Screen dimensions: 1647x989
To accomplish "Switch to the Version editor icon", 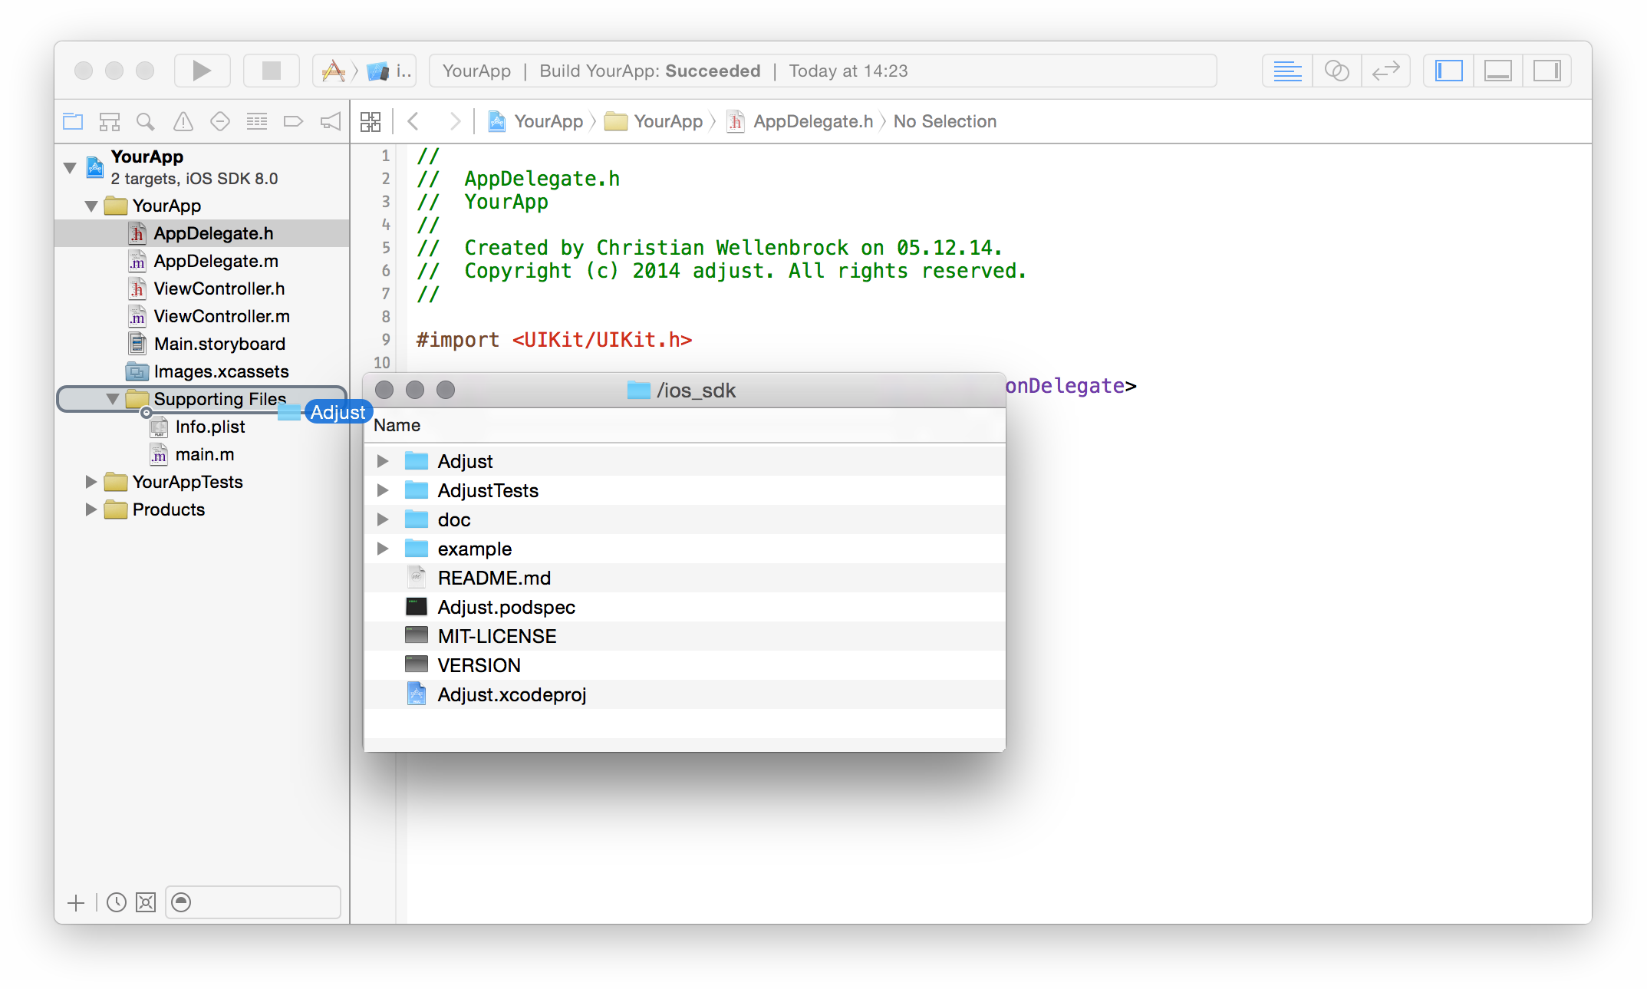I will click(x=1385, y=71).
